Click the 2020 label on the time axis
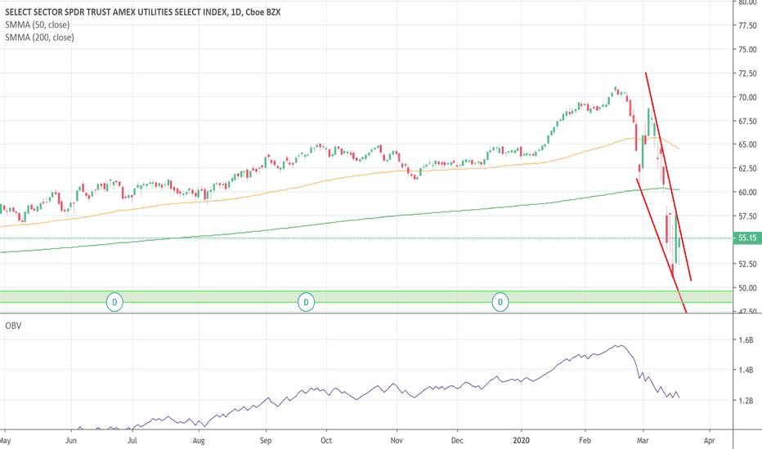The height and width of the screenshot is (449, 762). pos(522,441)
